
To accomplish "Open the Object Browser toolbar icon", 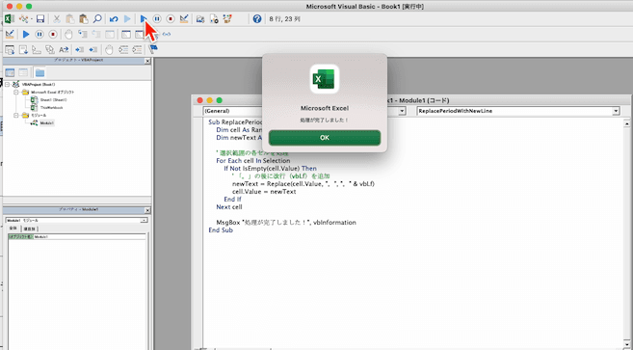I will coord(227,18).
